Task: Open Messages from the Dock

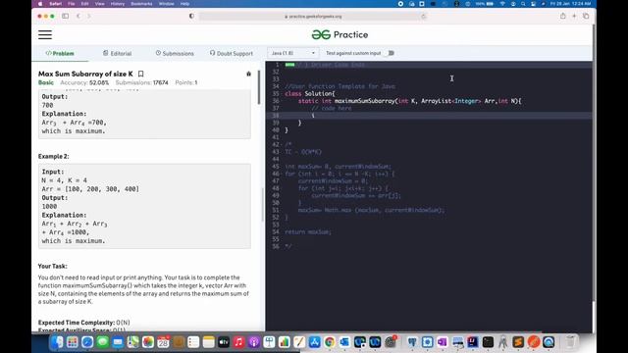Action: pos(102,342)
